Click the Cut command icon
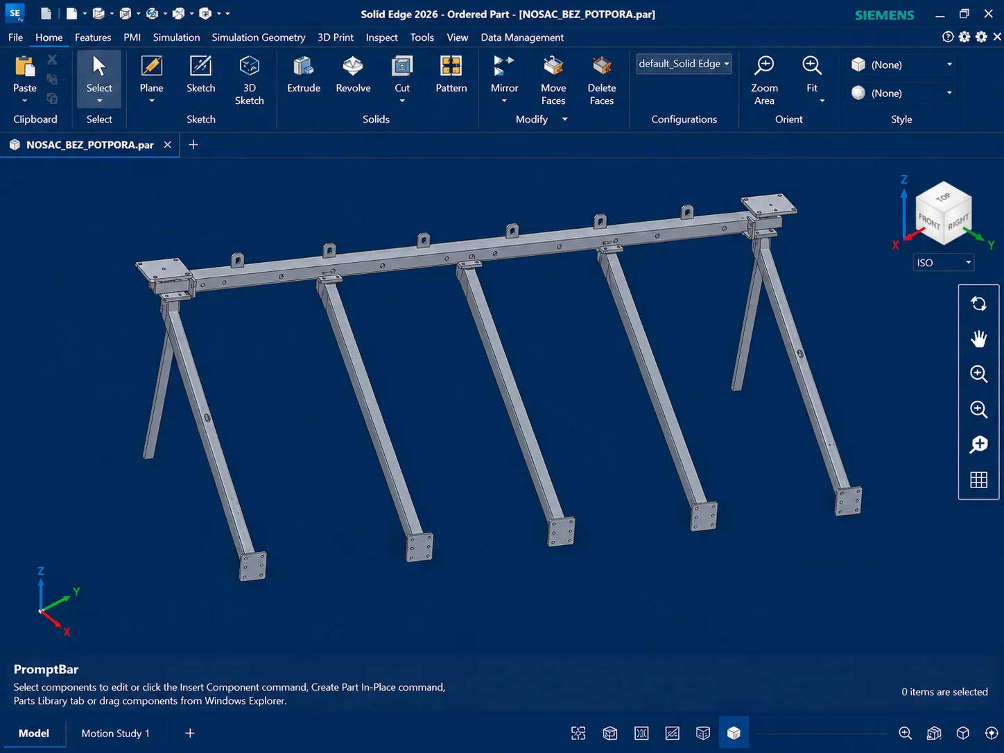1004x753 pixels. click(x=402, y=66)
